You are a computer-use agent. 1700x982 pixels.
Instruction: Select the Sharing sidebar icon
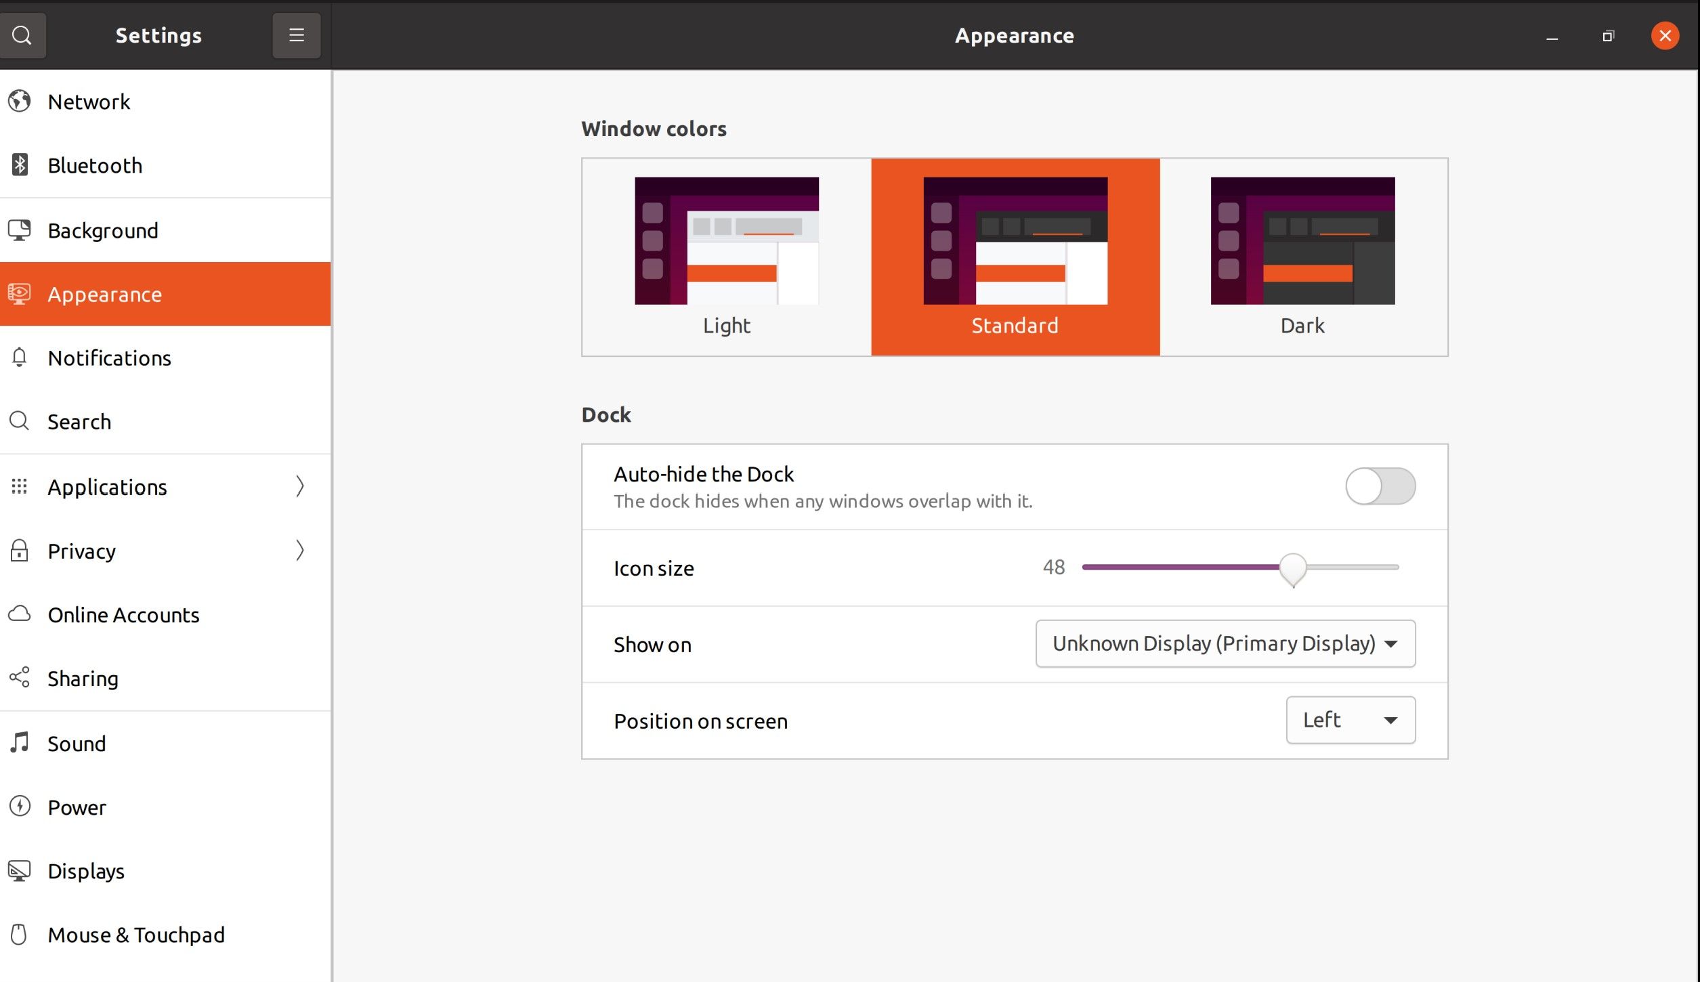pyautogui.click(x=20, y=677)
